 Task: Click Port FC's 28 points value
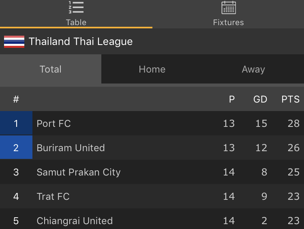point(293,124)
